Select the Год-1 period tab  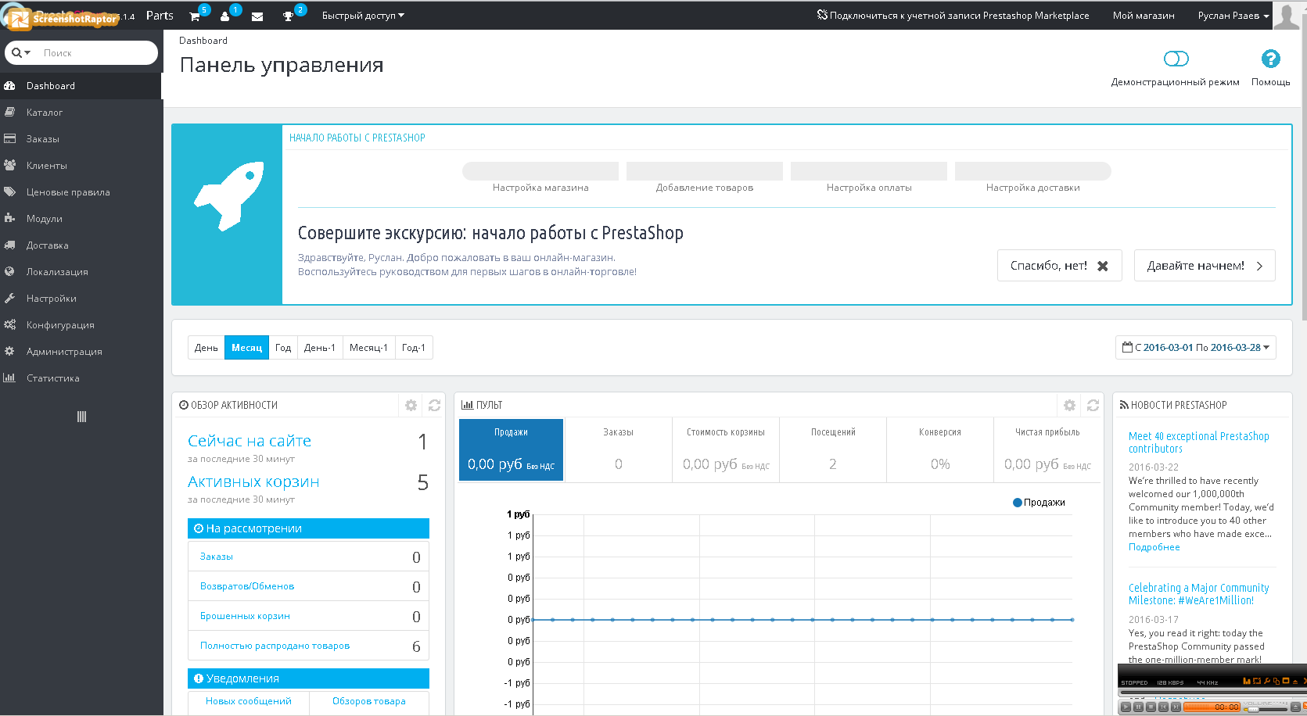coord(414,348)
